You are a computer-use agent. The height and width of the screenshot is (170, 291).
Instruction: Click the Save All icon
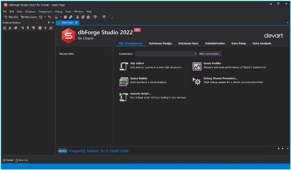(71, 17)
